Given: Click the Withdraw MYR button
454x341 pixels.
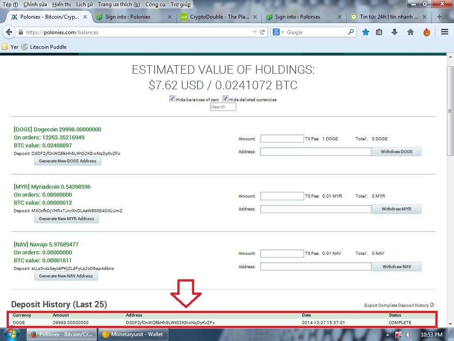Looking at the screenshot, I should click(x=397, y=209).
